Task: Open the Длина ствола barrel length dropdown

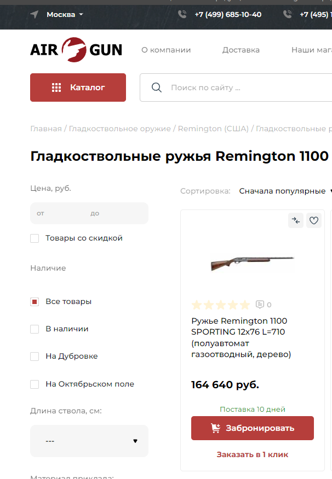Action: point(89,441)
